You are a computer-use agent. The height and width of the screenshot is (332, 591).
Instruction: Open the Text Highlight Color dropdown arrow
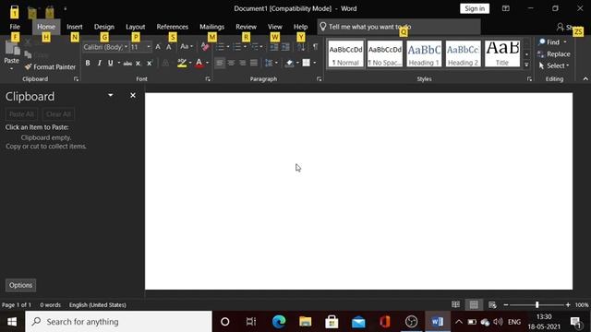pyautogui.click(x=190, y=64)
